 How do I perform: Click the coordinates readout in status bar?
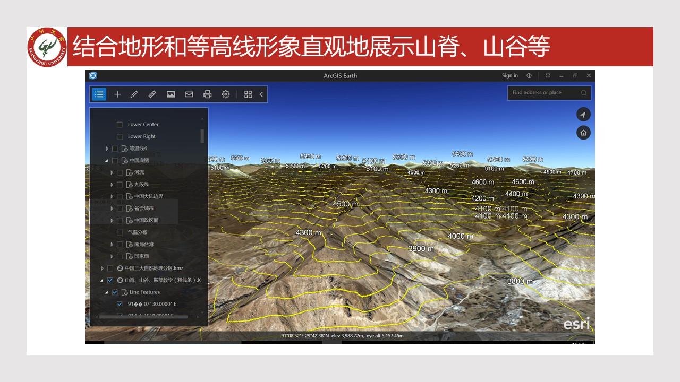(342, 336)
